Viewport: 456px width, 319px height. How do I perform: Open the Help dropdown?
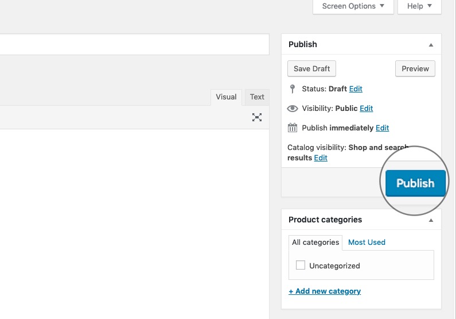419,6
